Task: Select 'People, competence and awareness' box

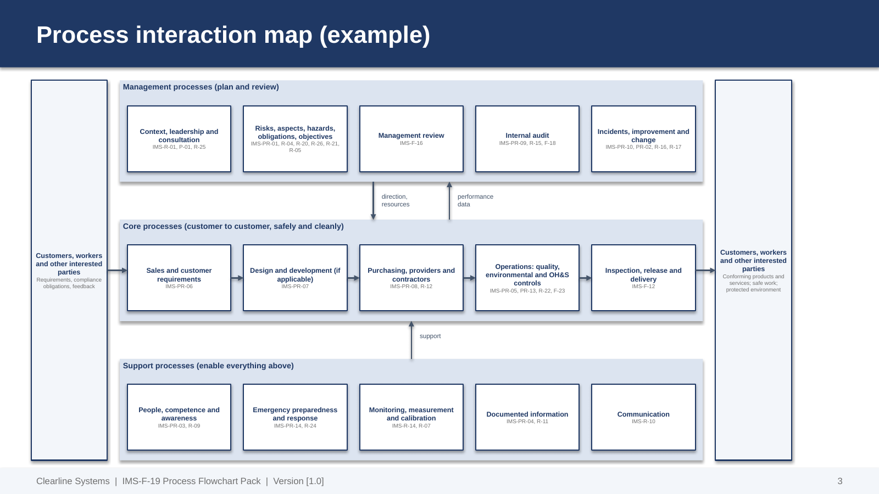Action: tap(179, 417)
